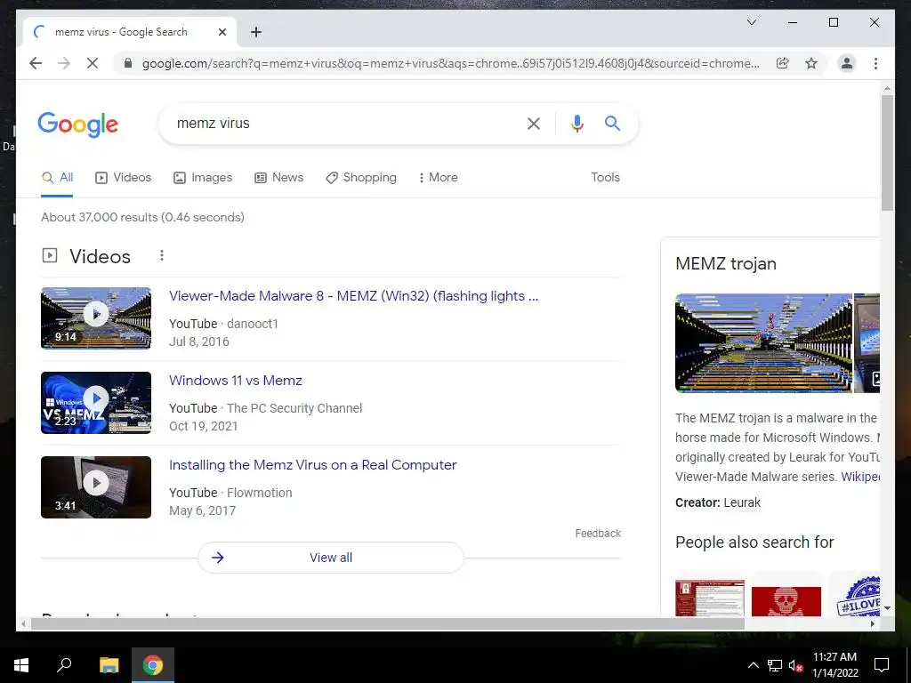
Task: Switch to the Images tab
Action: pos(203,178)
